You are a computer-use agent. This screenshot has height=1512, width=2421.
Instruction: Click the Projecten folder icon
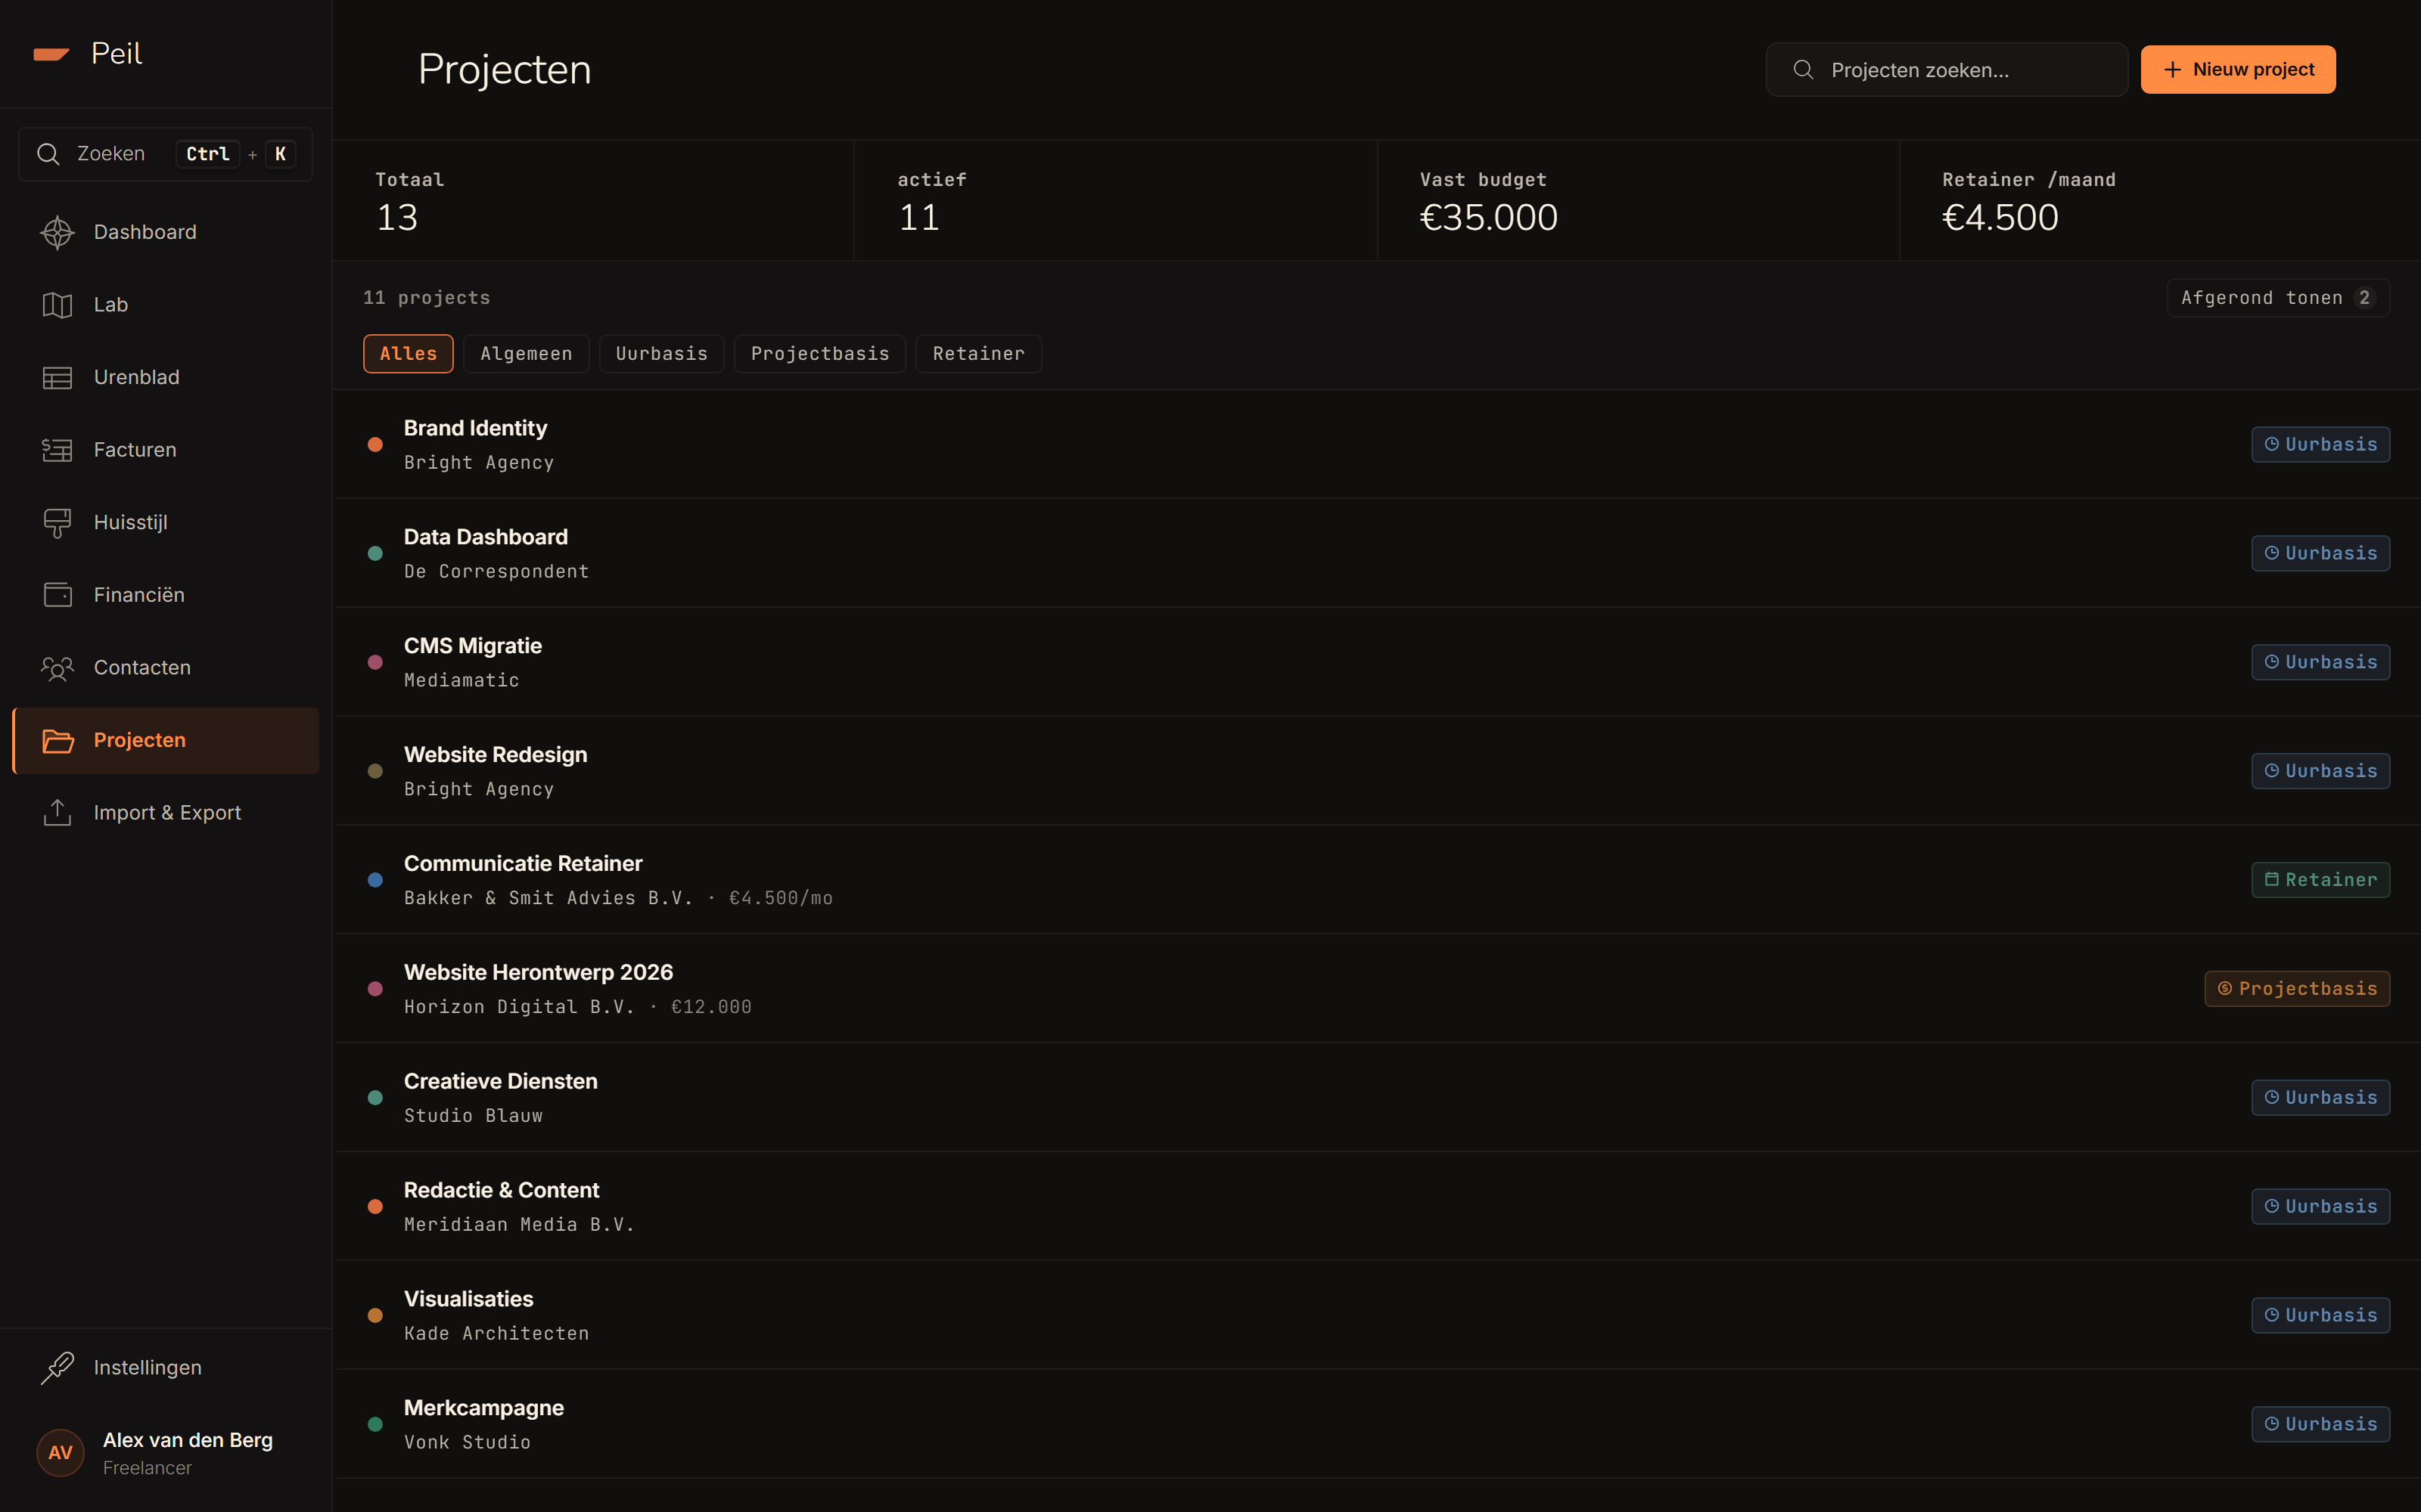coord(57,740)
